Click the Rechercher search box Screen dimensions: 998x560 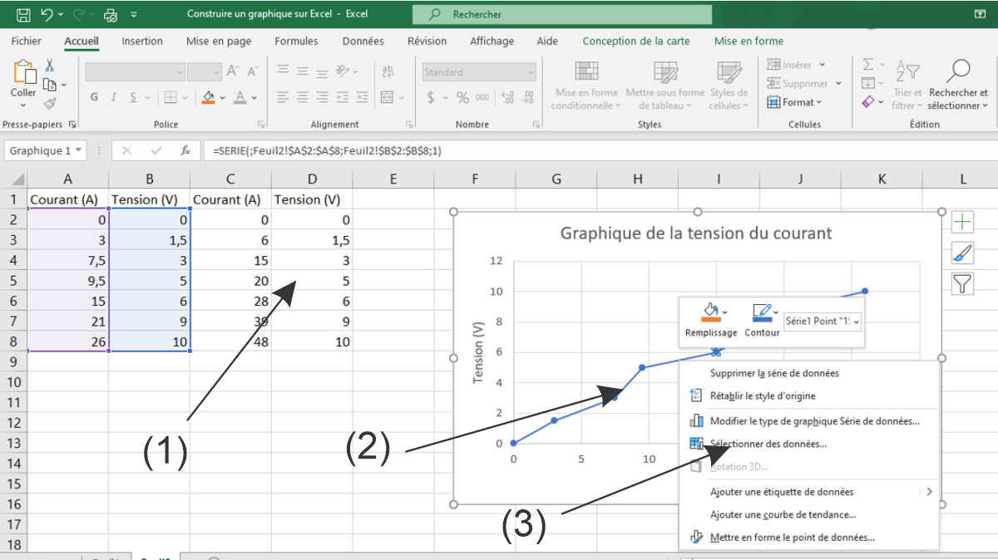coord(562,15)
